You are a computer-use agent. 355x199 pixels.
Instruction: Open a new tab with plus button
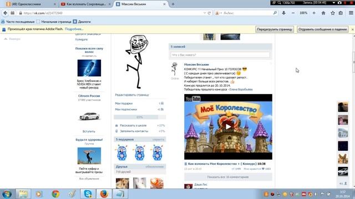[173, 4]
